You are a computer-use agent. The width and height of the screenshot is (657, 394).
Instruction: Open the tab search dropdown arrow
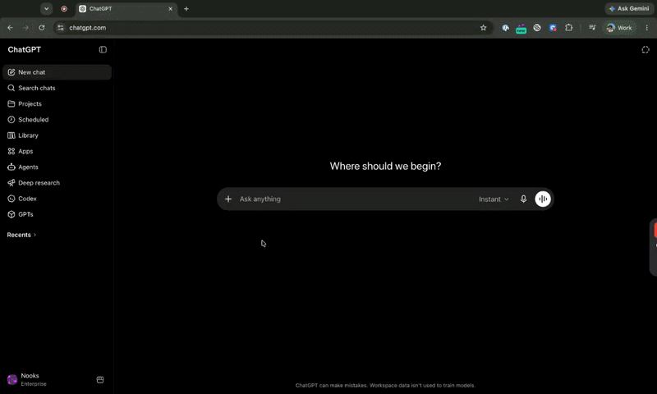[47, 8]
